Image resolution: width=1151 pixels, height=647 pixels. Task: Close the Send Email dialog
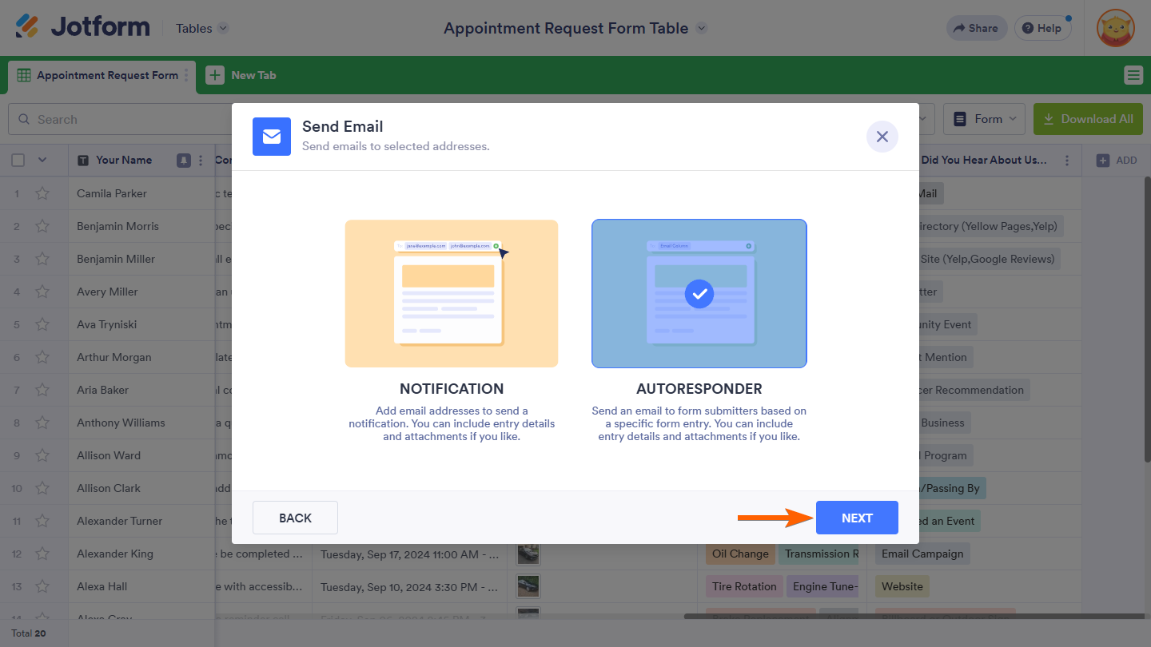(882, 137)
